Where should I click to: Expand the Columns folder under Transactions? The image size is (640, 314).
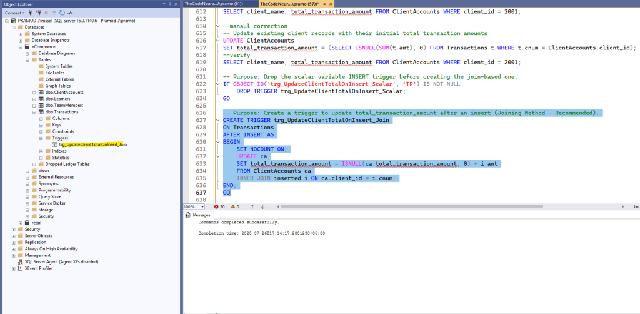click(41, 118)
